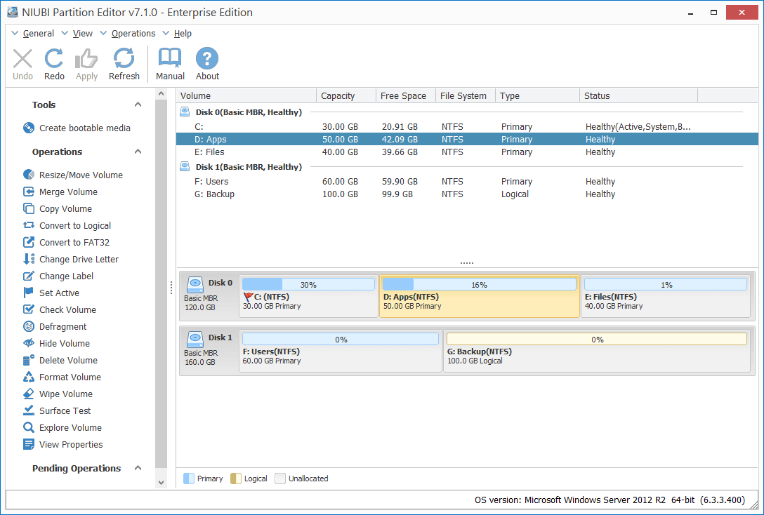Select the Convert to FAT32 icon
Viewport: 764px width, 515px height.
pyautogui.click(x=29, y=242)
